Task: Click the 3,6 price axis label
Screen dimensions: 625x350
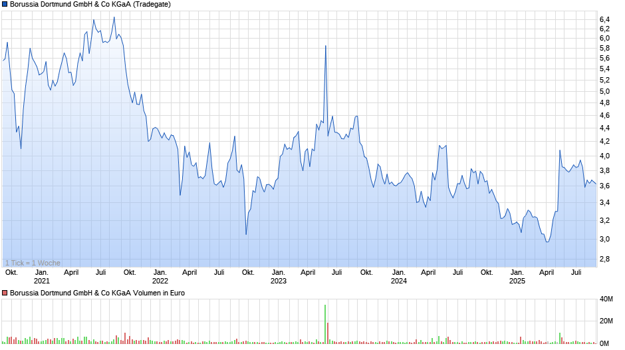Action: coord(604,186)
